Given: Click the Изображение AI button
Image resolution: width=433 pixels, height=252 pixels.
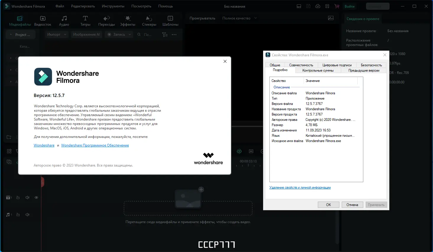Looking at the screenshot, I should coord(87,34).
